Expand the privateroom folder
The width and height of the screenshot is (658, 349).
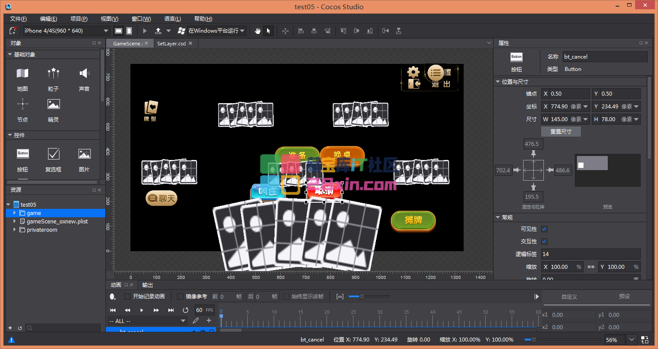point(15,230)
